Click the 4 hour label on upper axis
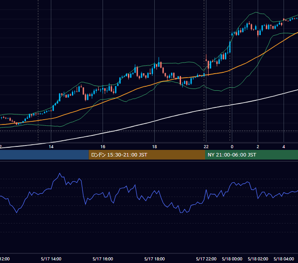 click(x=284, y=147)
